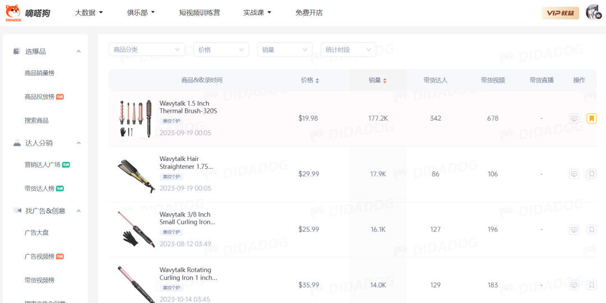606x303 pixels.
Task: Click the comment icon for Wavytalk Hair Straightener
Action: click(574, 174)
